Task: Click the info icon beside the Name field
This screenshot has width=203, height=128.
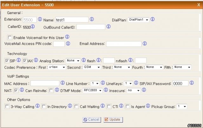Action: pos(92,19)
